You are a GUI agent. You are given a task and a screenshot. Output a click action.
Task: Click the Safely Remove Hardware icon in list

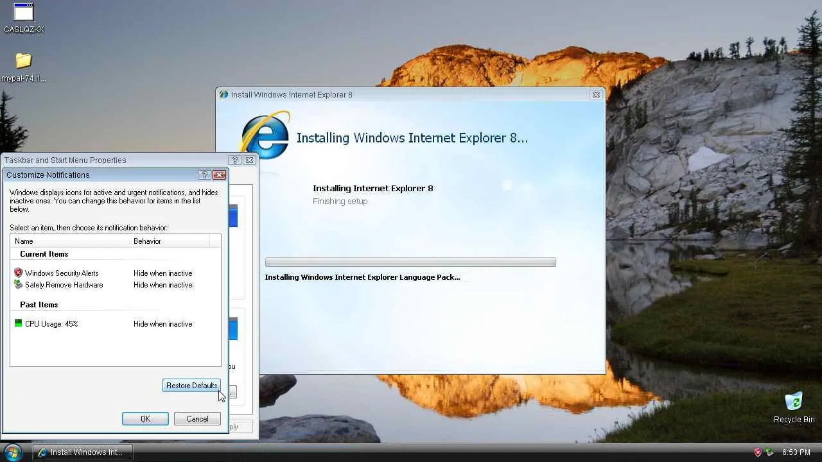[x=18, y=285]
